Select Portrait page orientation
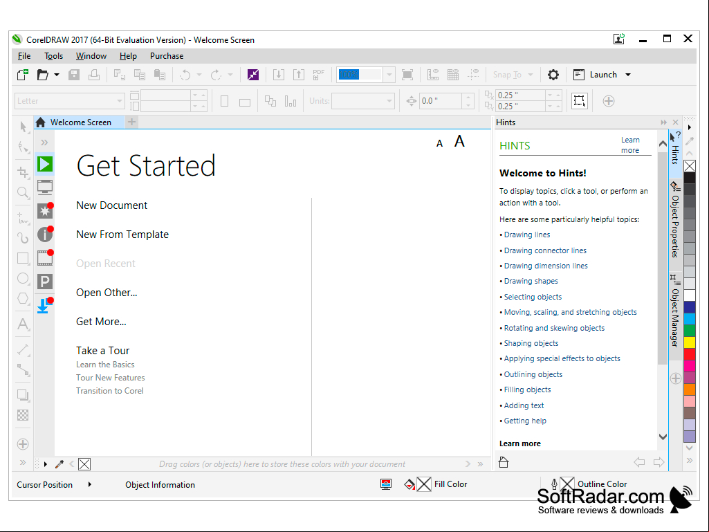This screenshot has width=709, height=532. pos(224,101)
